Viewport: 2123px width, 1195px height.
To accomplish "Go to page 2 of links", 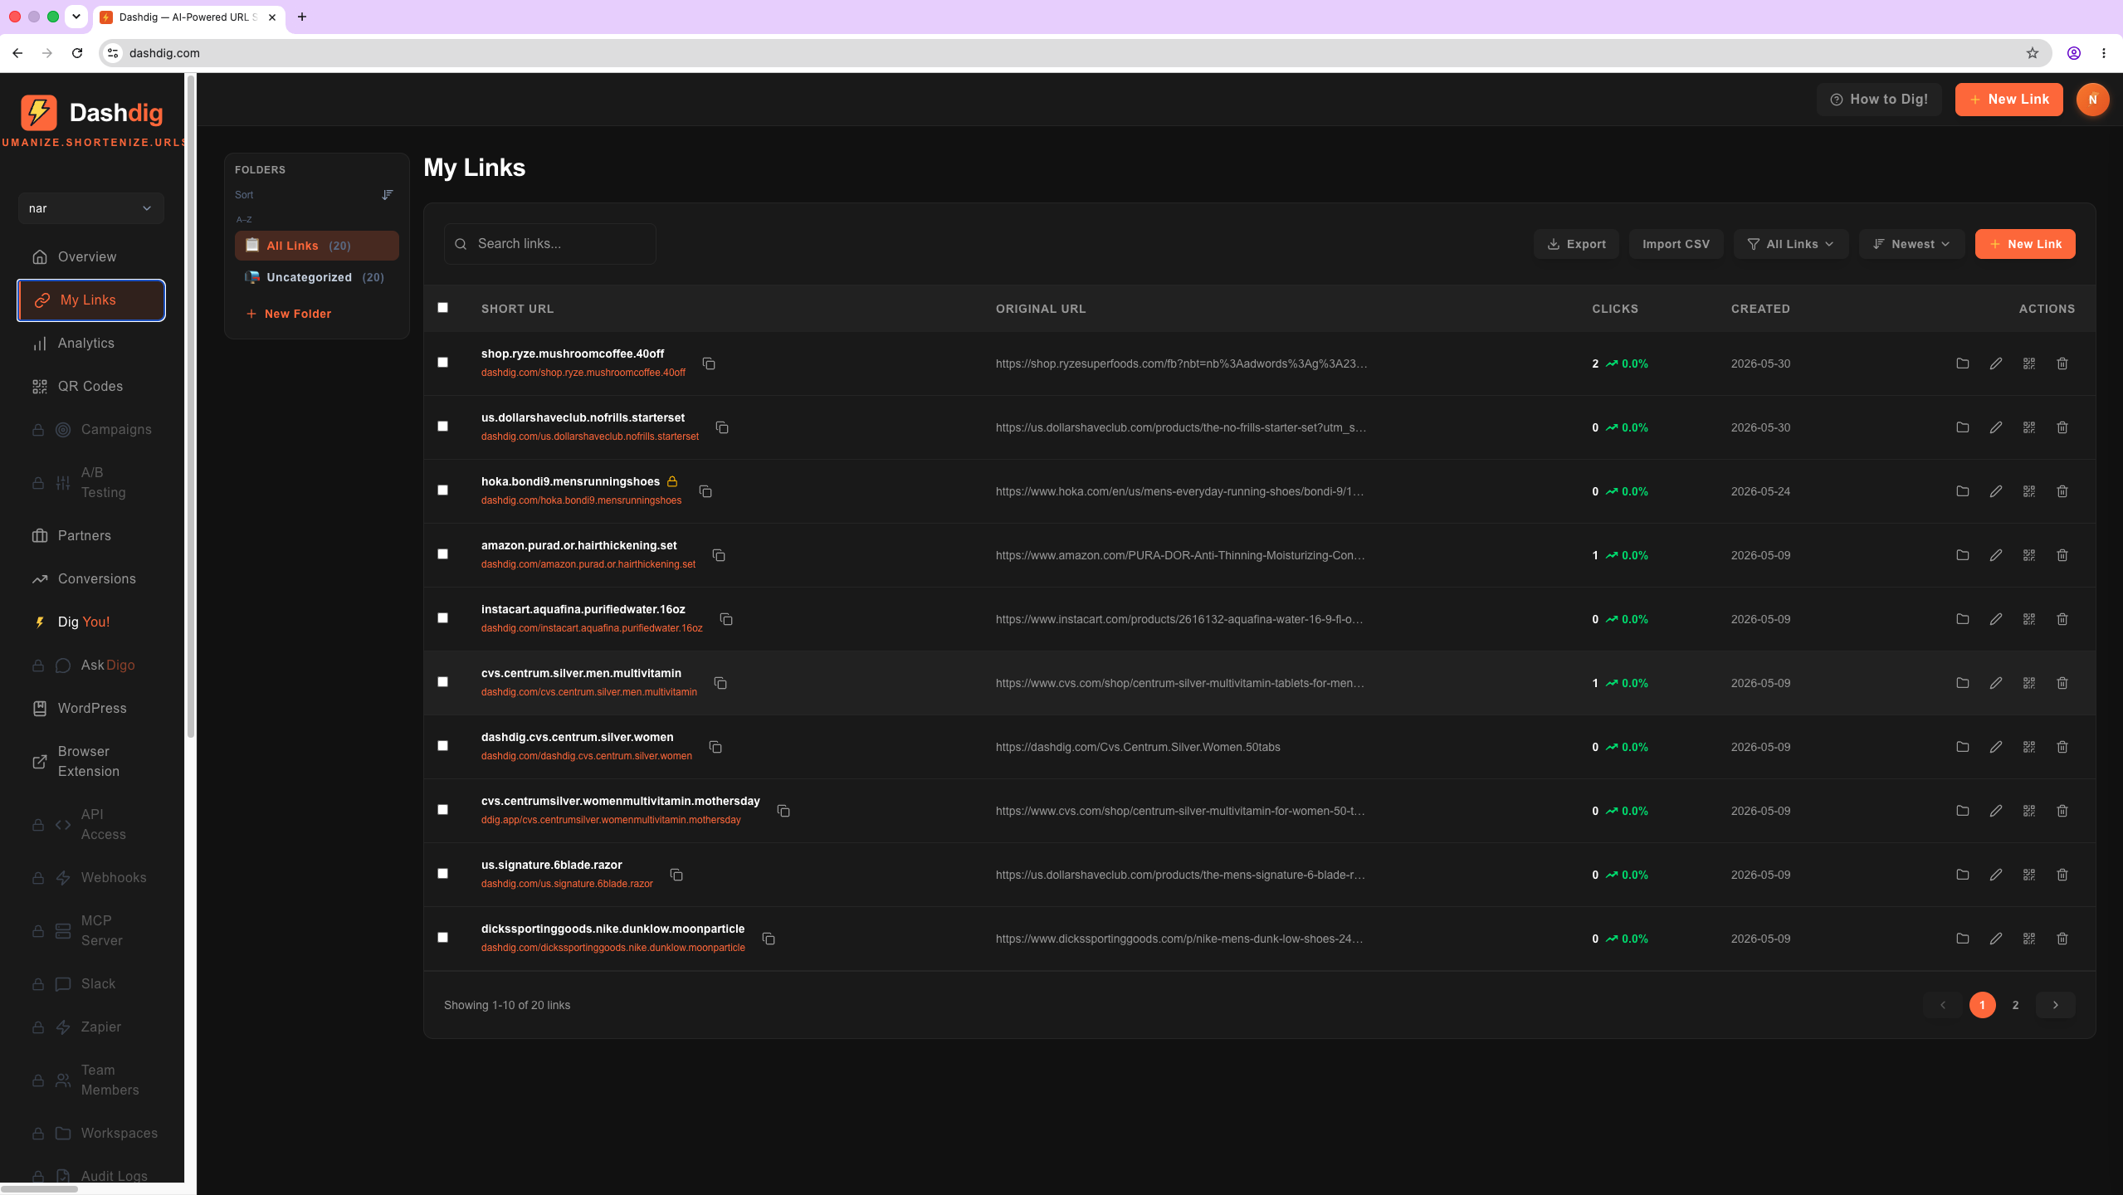I will tap(2015, 1005).
